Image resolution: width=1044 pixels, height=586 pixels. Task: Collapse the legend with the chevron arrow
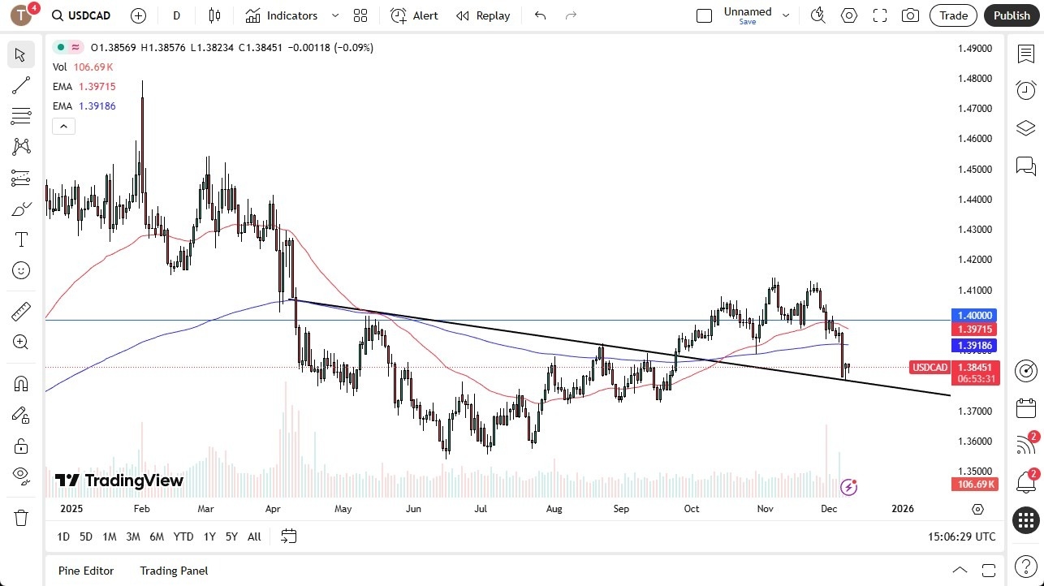pyautogui.click(x=63, y=126)
